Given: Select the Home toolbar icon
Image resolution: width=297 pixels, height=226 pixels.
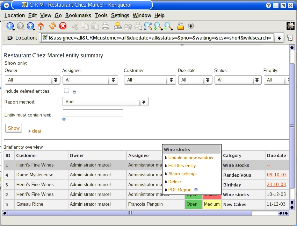Looking at the screenshot, I should [41, 26].
